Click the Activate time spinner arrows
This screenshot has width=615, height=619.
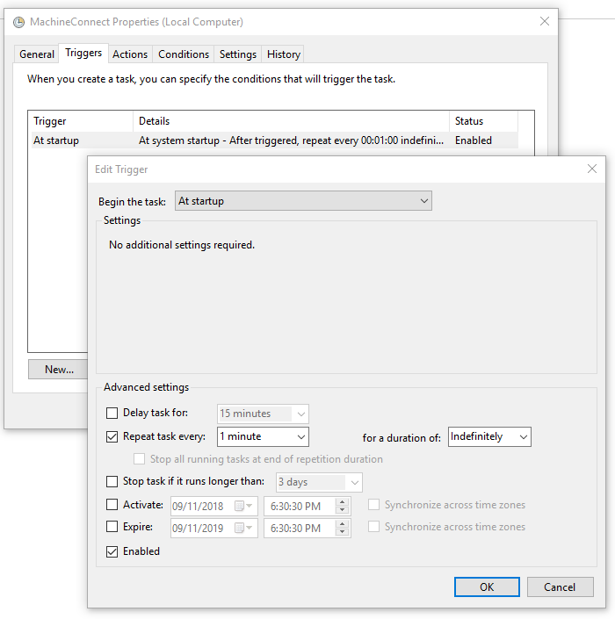343,506
